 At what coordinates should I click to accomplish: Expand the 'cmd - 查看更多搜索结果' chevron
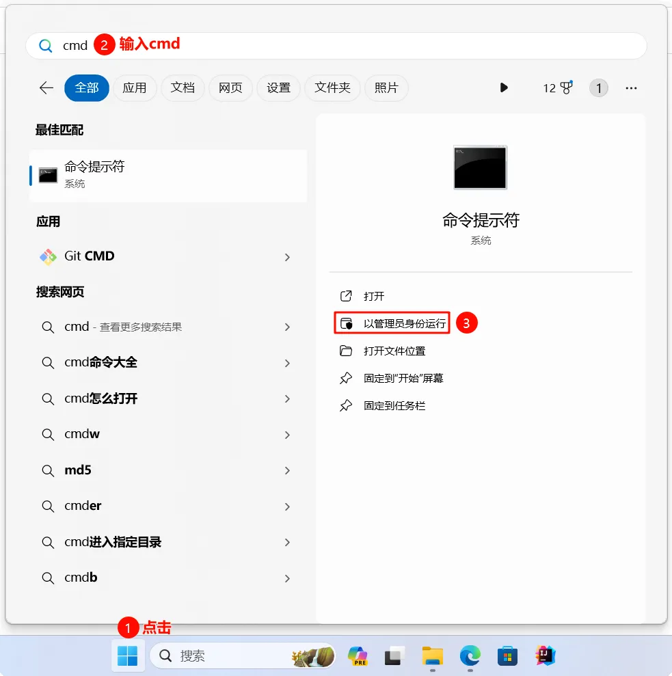[x=287, y=327]
